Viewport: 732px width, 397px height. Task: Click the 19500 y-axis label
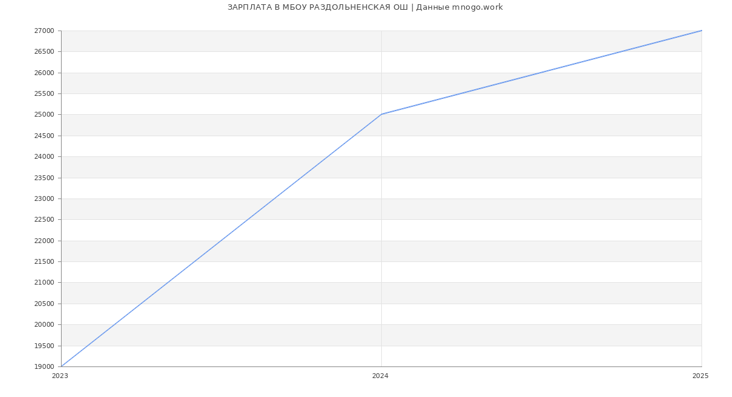pyautogui.click(x=44, y=346)
